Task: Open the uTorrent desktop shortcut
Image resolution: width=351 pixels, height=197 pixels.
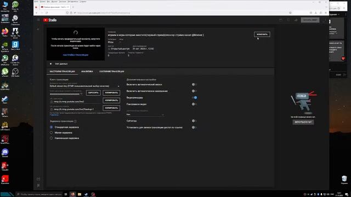Action: [5, 72]
